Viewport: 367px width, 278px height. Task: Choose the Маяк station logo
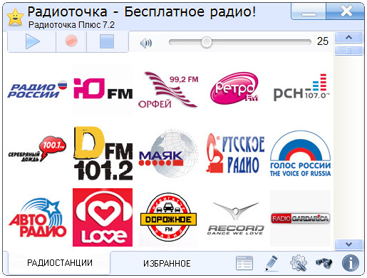[167, 154]
